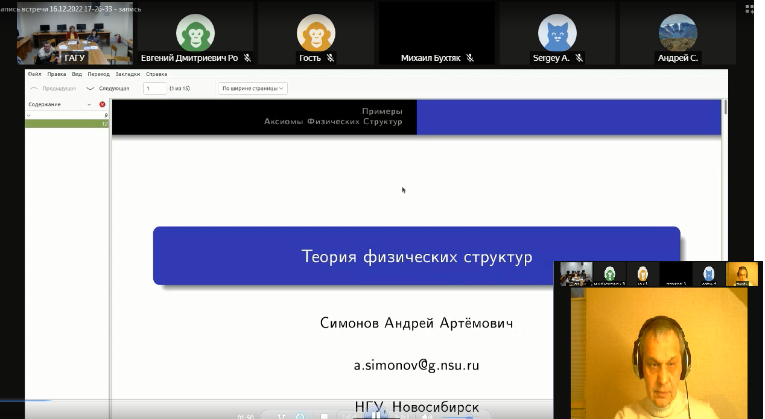The width and height of the screenshot is (765, 419).
Task: Collapse the tree item pointing to page 9
Action: [29, 115]
